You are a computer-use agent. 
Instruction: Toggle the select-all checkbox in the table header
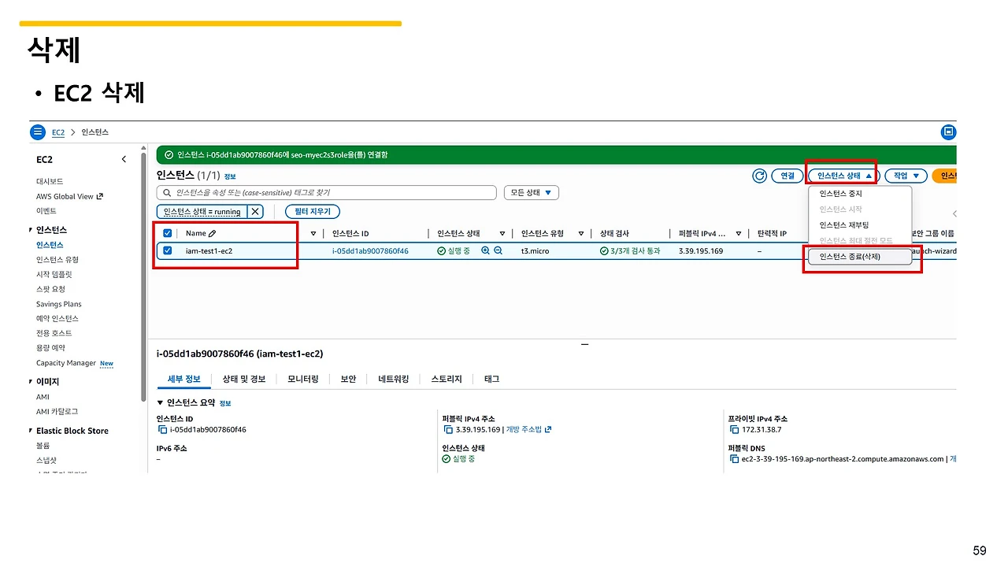point(167,233)
